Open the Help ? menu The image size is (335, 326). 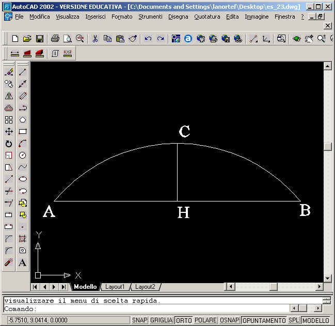point(302,17)
